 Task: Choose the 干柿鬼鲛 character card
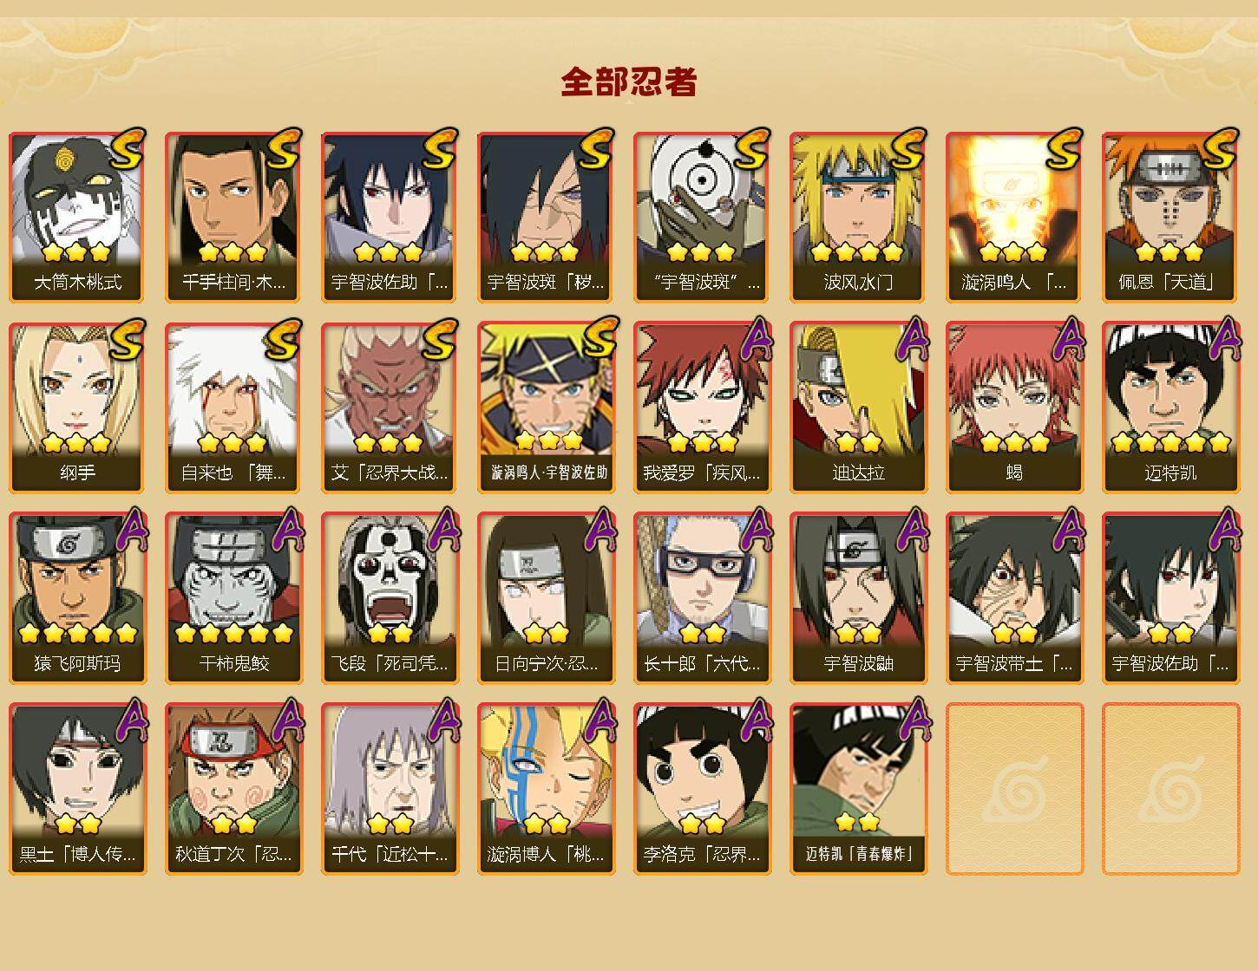[x=233, y=598]
